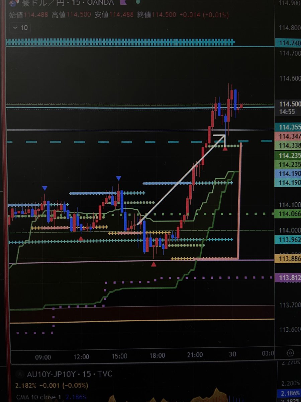Collapse the indicator legend showing 10

pos(20,28)
